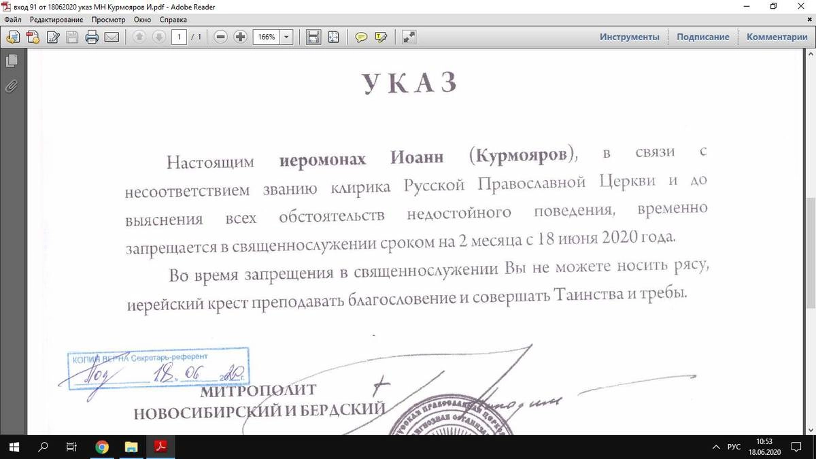Click the Zoom in plus button
816x459 pixels.
pos(240,37)
